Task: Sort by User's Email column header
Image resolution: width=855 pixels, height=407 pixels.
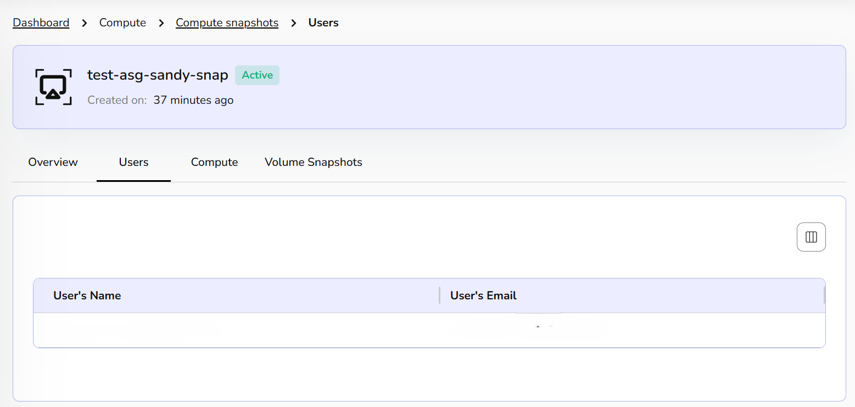Action: [483, 296]
